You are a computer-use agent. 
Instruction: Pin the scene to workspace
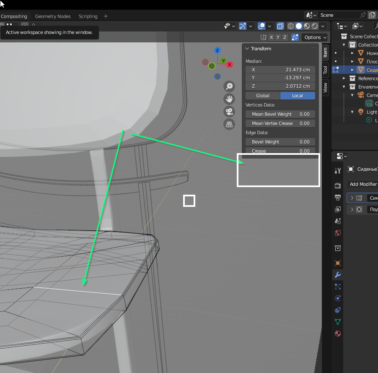tap(363, 15)
